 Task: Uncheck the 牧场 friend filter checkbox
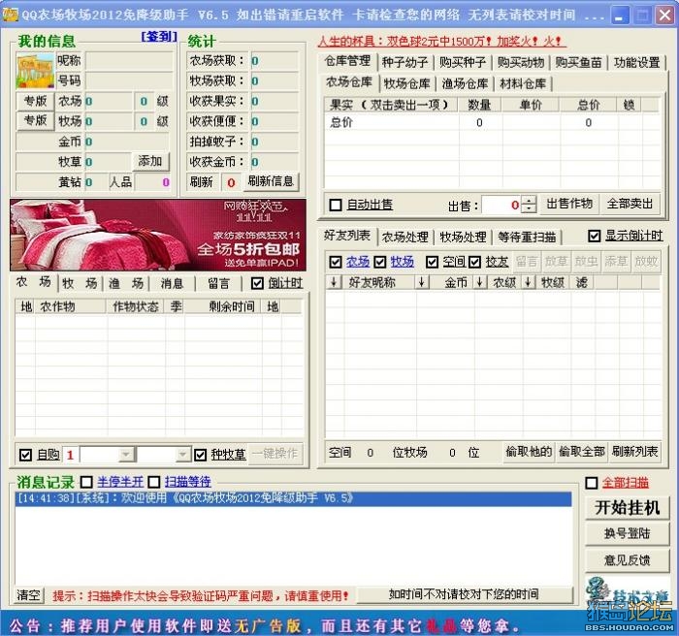[380, 262]
